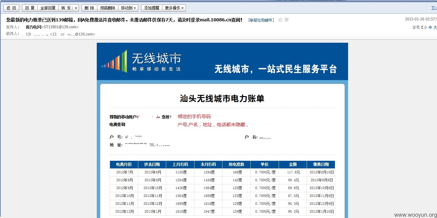Click the 户名 label
Image resolution: width=437 pixels, height=218 pixels.
point(251,137)
